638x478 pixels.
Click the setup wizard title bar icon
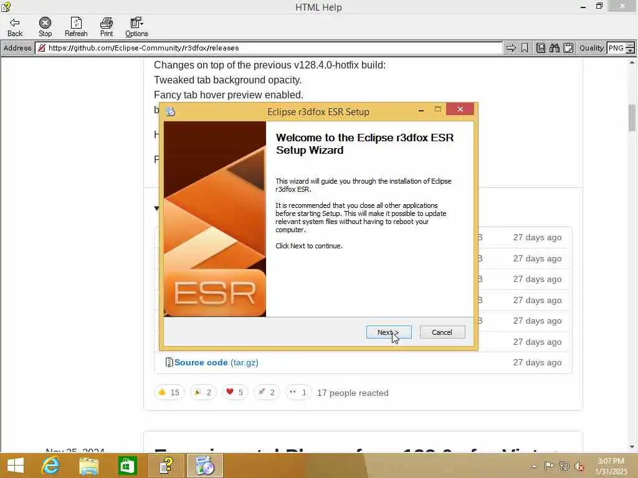click(170, 111)
